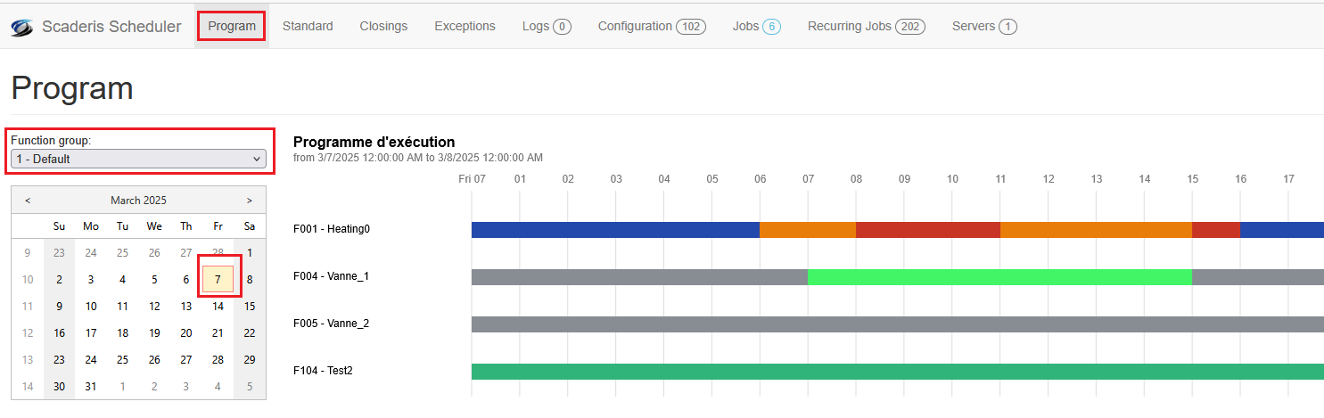Open the Configuration menu item
Image resolution: width=1324 pixels, height=418 pixels.
click(x=651, y=26)
